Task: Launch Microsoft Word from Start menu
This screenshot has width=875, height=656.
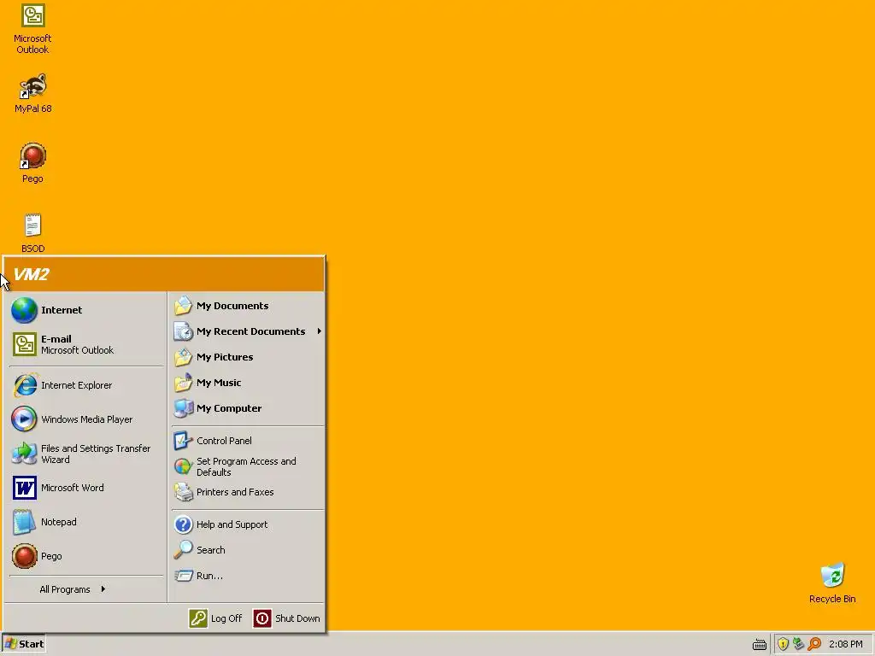Action: click(86, 488)
